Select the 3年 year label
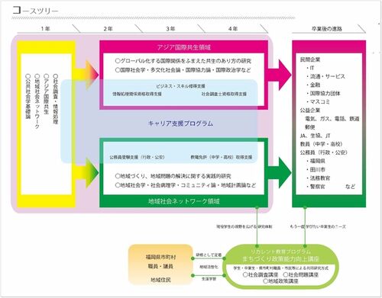Image resolution: width=382 pixels, height=298 pixels. [170, 29]
